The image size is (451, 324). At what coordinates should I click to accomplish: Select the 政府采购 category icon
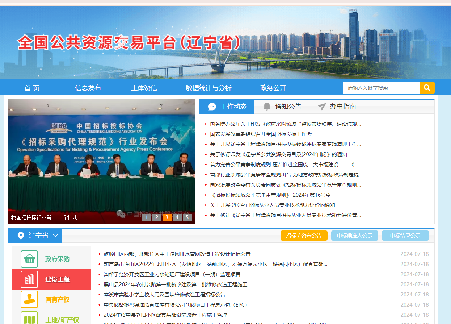point(29,259)
